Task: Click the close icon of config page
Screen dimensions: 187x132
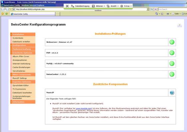Action: pos(179,25)
